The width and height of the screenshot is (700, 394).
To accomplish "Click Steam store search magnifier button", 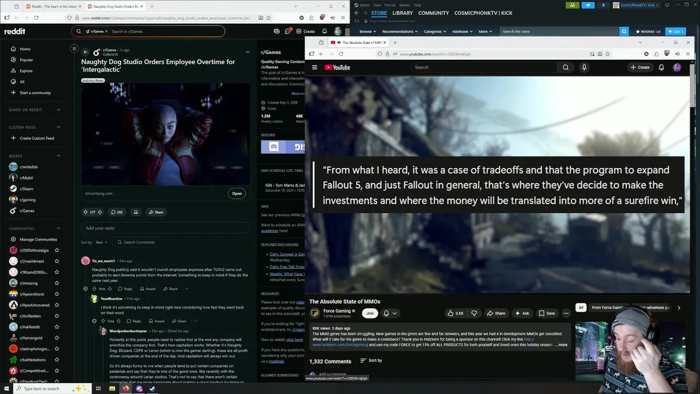I will pyautogui.click(x=624, y=31).
